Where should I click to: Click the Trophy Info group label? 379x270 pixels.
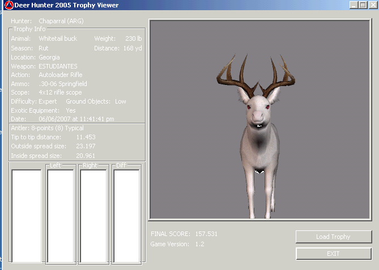[29, 29]
